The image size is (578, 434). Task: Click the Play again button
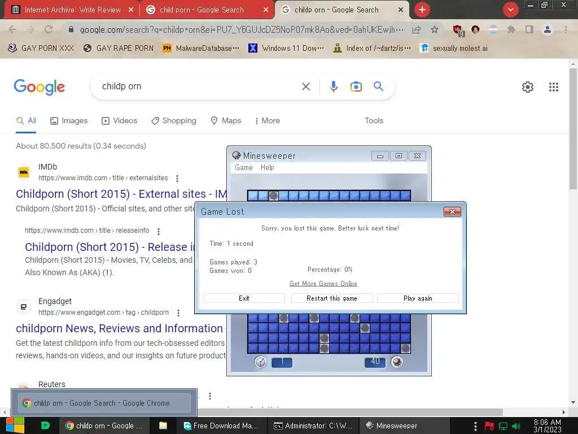pyautogui.click(x=418, y=298)
